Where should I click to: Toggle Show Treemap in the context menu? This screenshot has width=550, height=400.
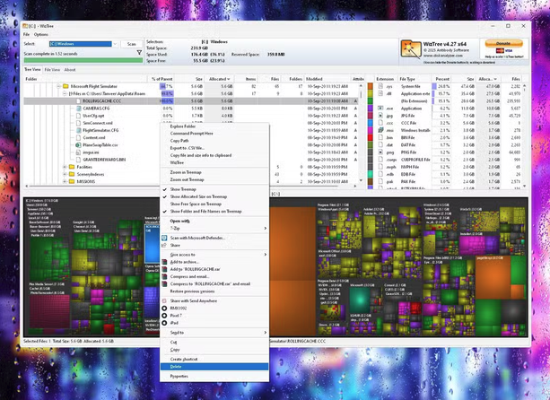pyautogui.click(x=214, y=189)
